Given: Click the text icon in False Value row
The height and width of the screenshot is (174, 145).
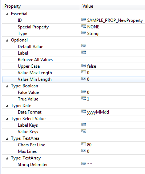Looking at the screenshot, I should [84, 92].
